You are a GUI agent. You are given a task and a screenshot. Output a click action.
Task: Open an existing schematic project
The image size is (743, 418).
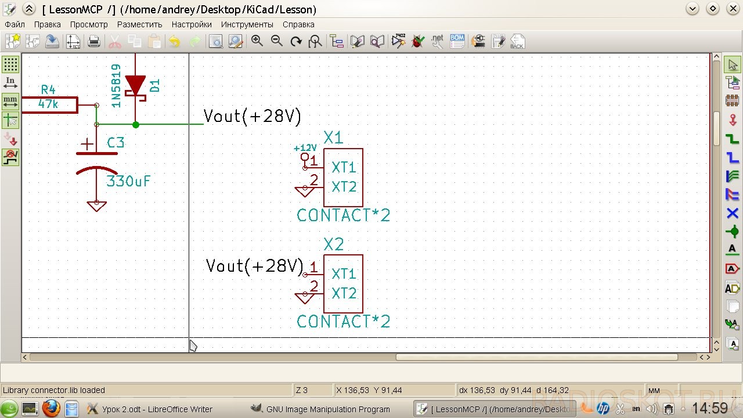(x=33, y=41)
